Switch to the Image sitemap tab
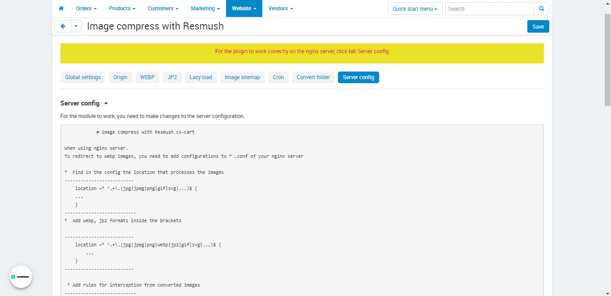 point(243,77)
